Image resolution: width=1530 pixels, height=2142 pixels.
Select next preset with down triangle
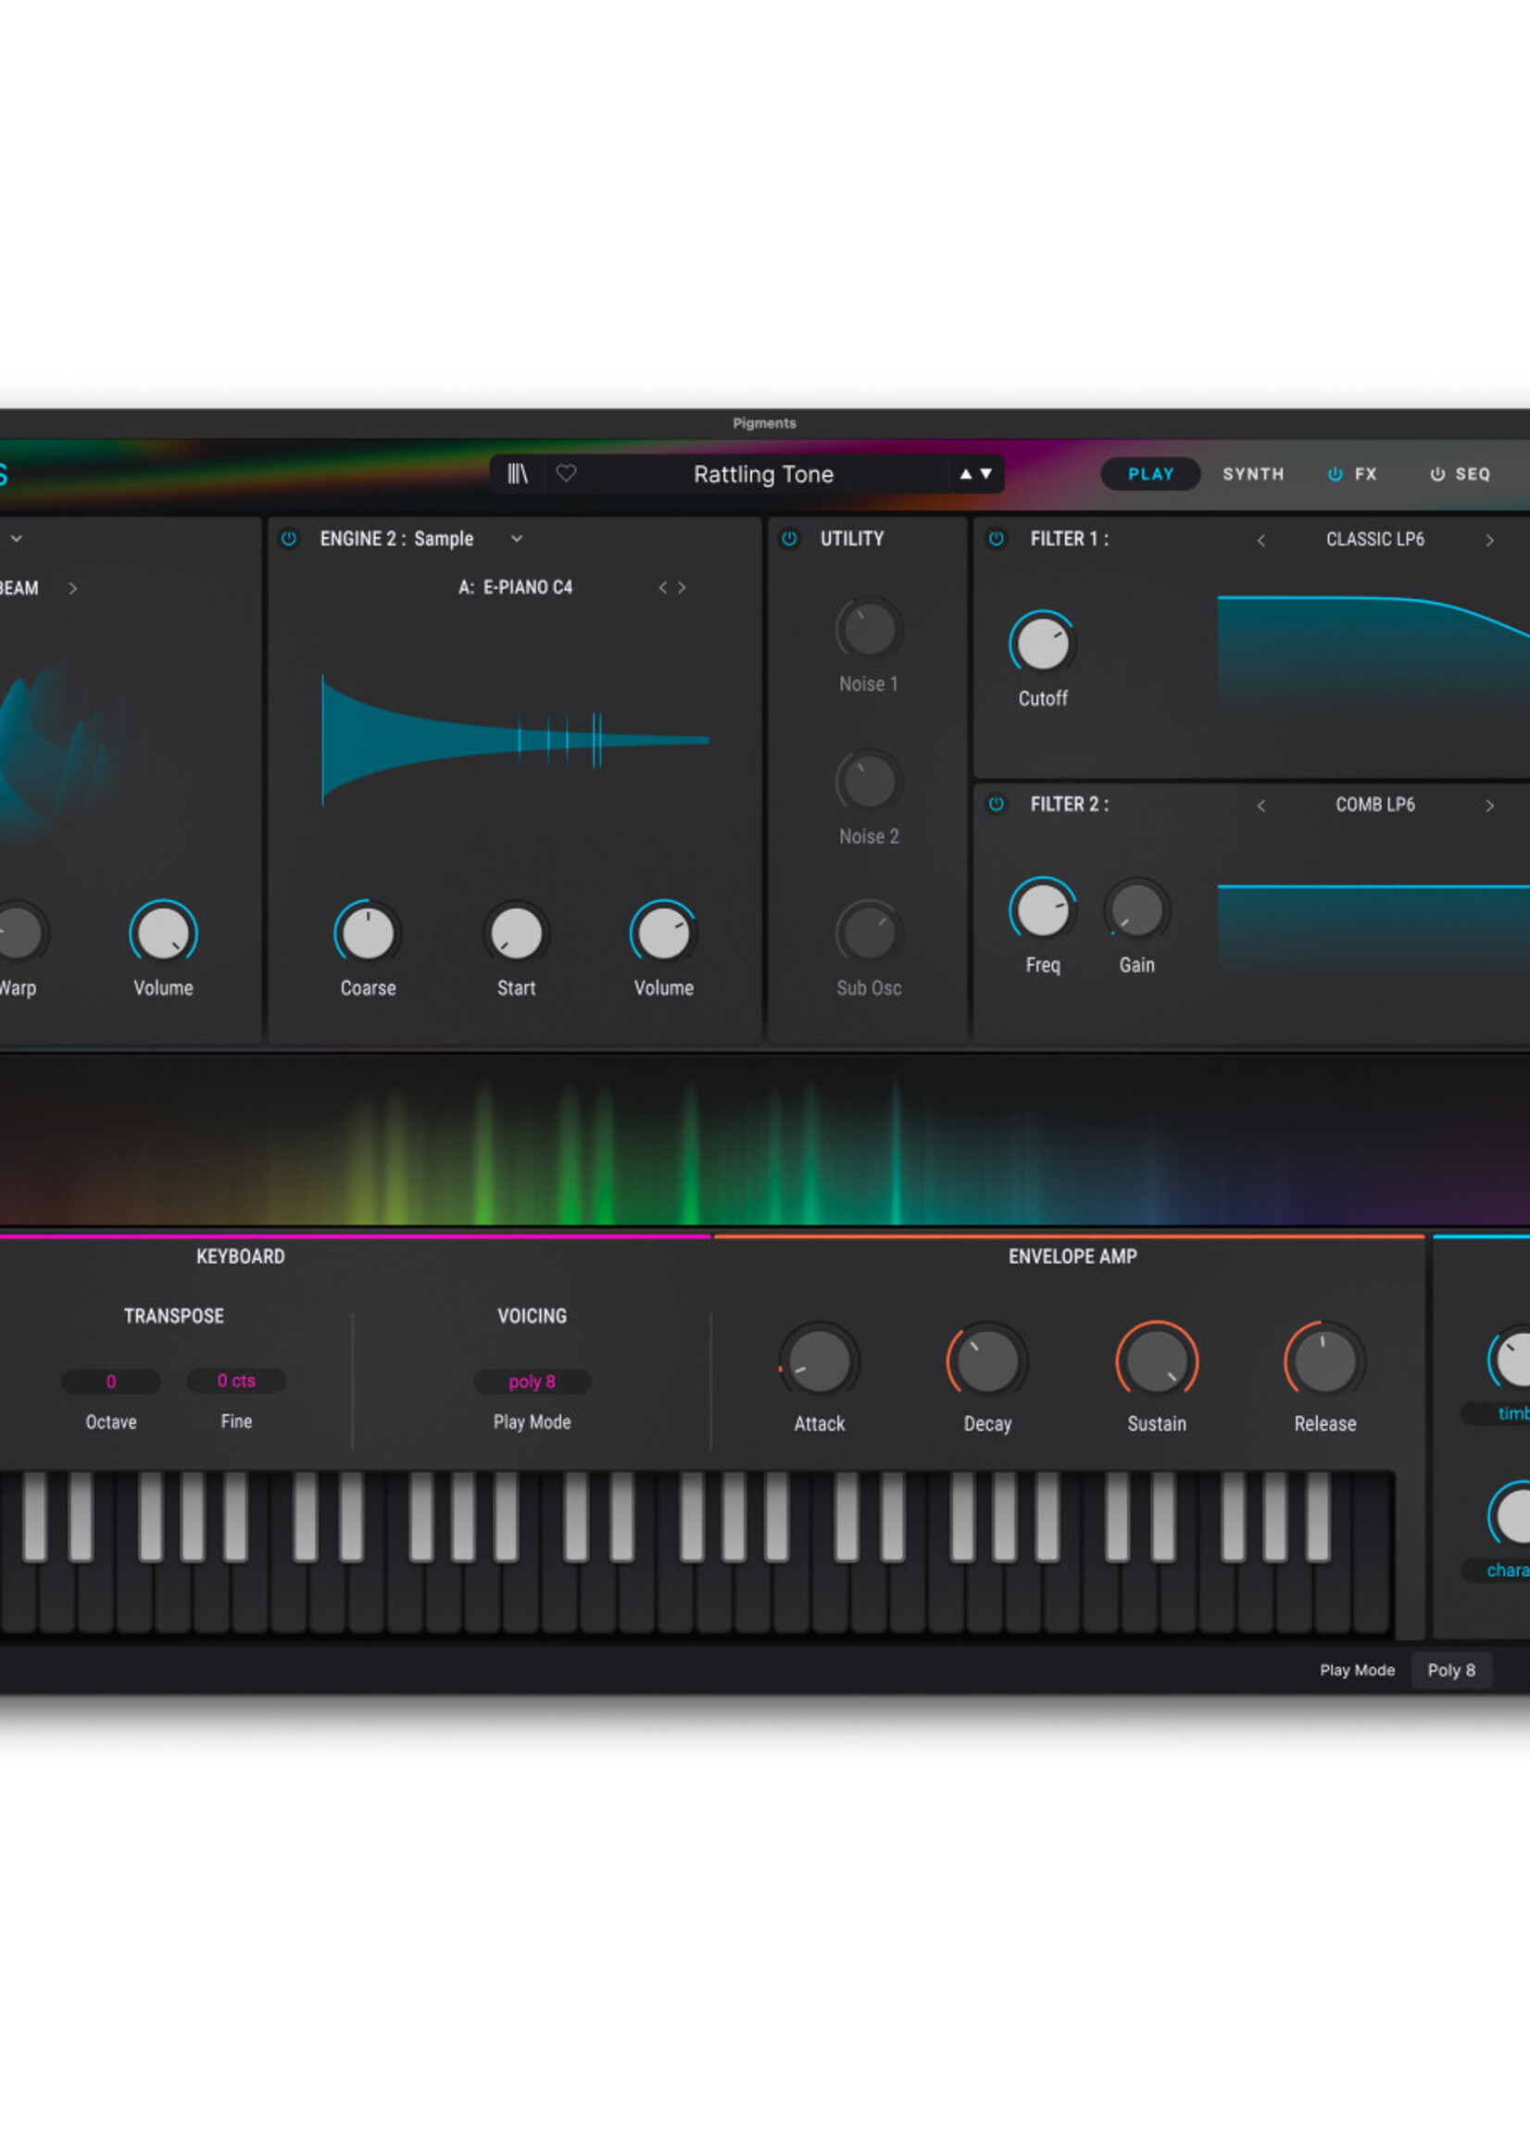(x=986, y=474)
